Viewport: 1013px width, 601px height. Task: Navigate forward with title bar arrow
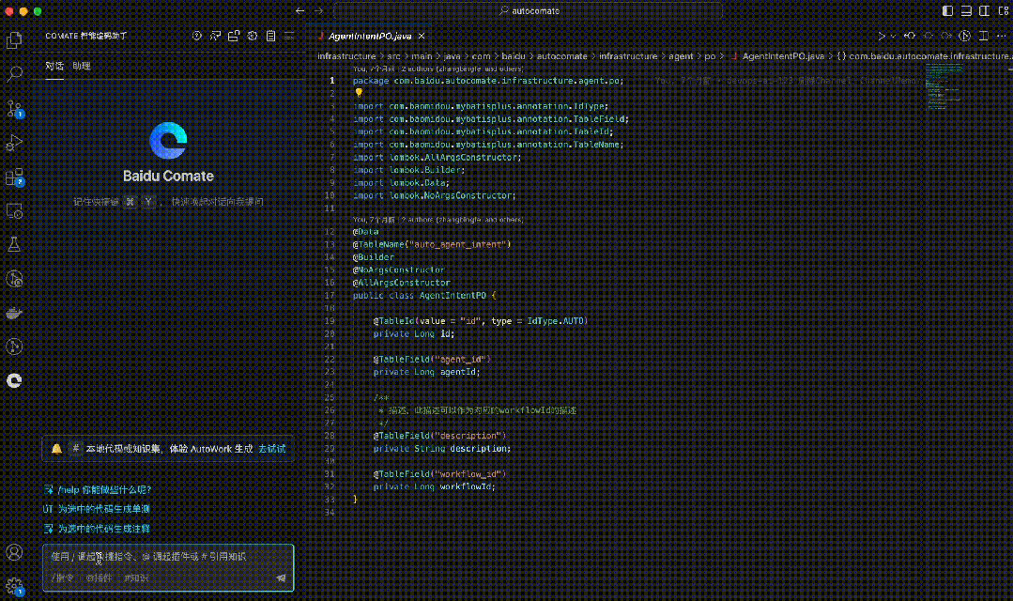click(318, 11)
